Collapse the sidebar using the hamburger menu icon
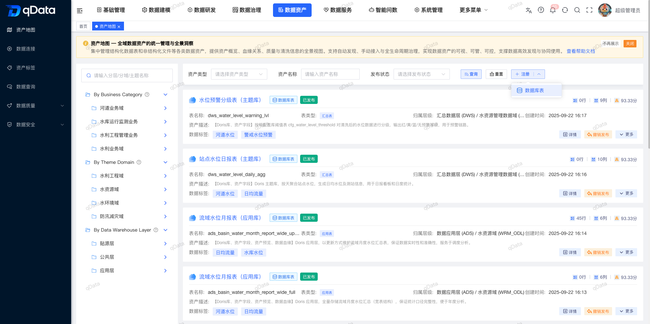This screenshot has height=324, width=650. [x=80, y=10]
